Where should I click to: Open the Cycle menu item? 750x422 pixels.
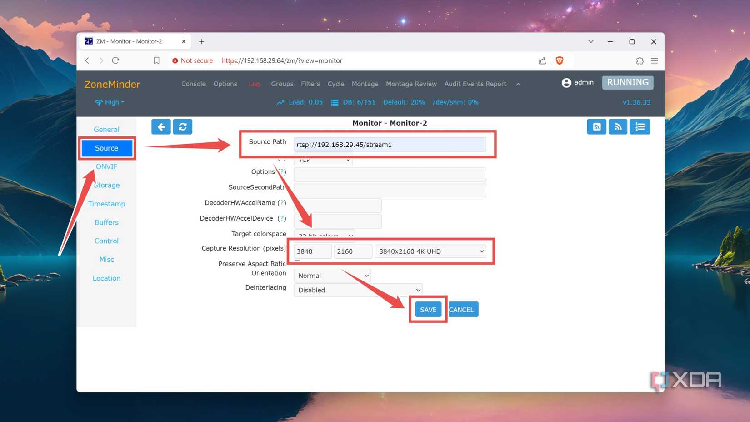[336, 84]
